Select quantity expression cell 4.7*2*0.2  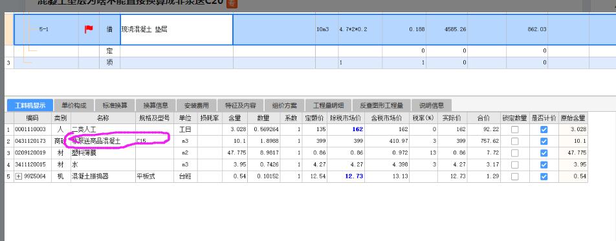[360, 30]
